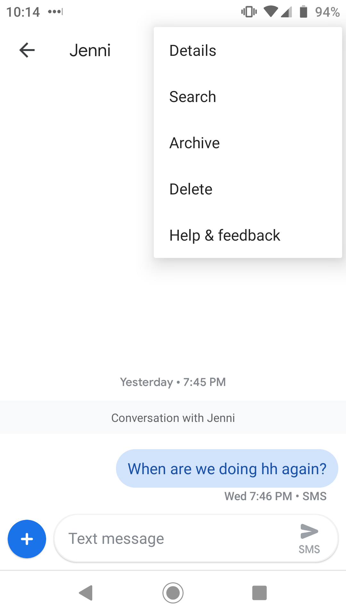Image resolution: width=346 pixels, height=616 pixels.
Task: Tap the clock in status bar
Action: (23, 12)
